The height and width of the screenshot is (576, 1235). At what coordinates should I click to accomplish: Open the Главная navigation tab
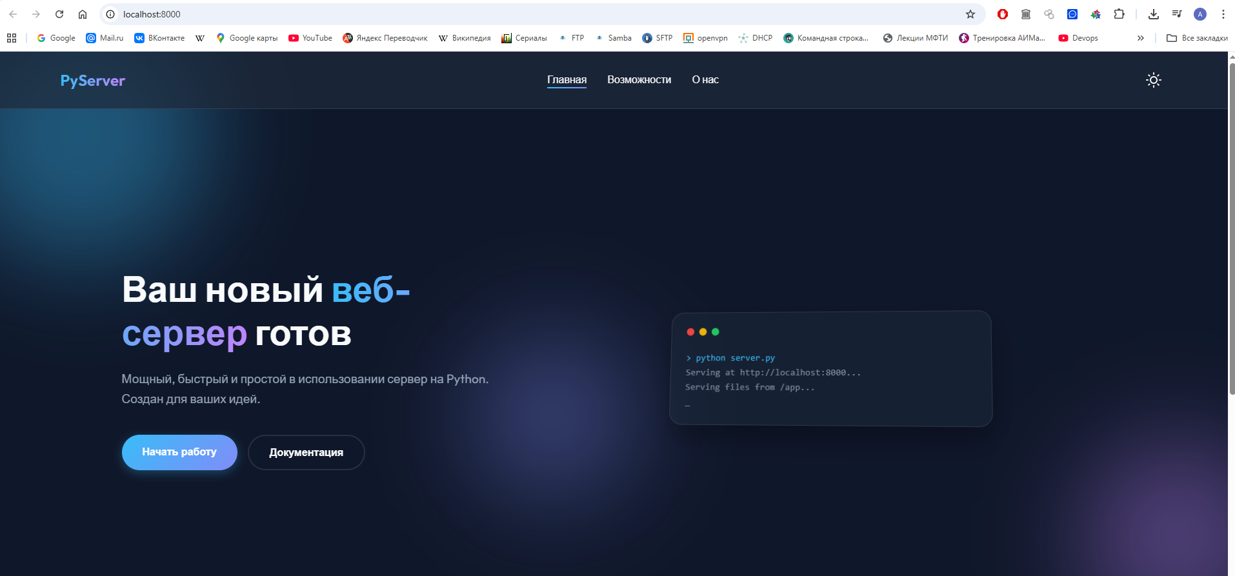[x=567, y=80]
